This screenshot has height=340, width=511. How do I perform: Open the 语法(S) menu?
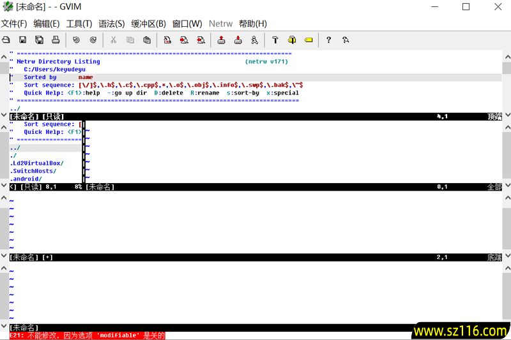(112, 24)
